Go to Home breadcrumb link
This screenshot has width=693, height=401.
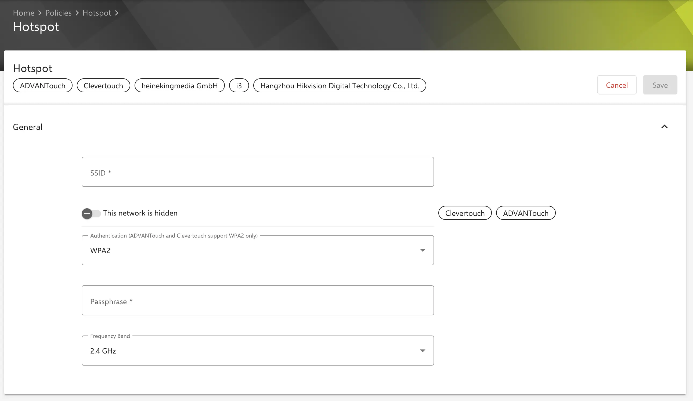[24, 13]
